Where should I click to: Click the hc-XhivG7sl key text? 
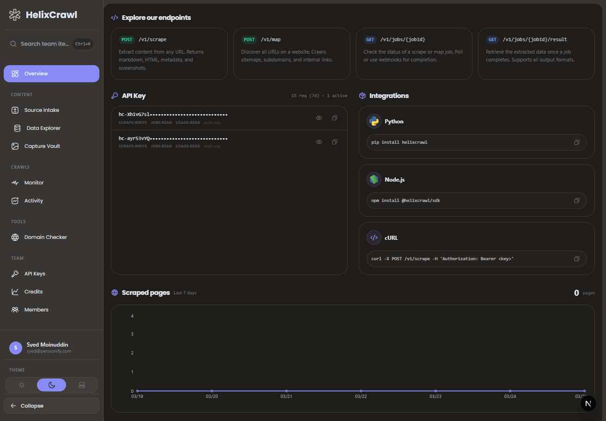pos(173,114)
